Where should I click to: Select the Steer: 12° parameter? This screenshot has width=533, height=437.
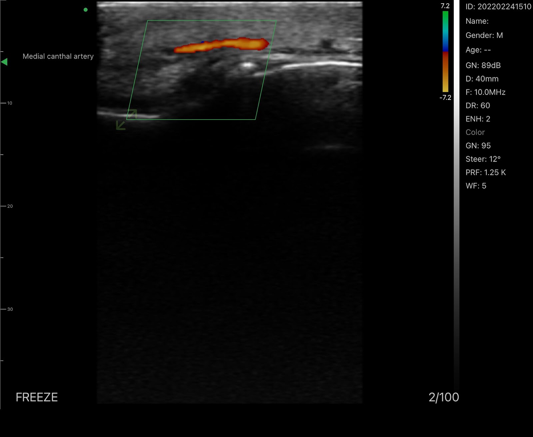[483, 159]
